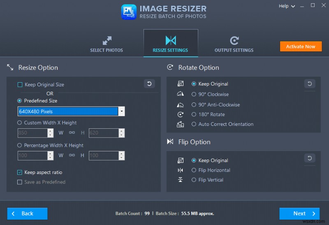
Task: Select Percentage Width X Height option
Action: [19, 145]
